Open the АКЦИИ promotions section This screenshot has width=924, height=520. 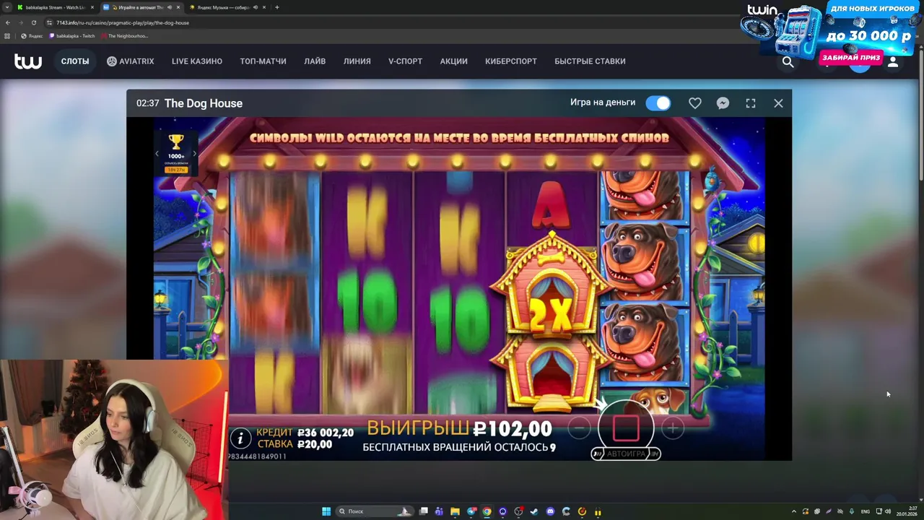tap(453, 61)
